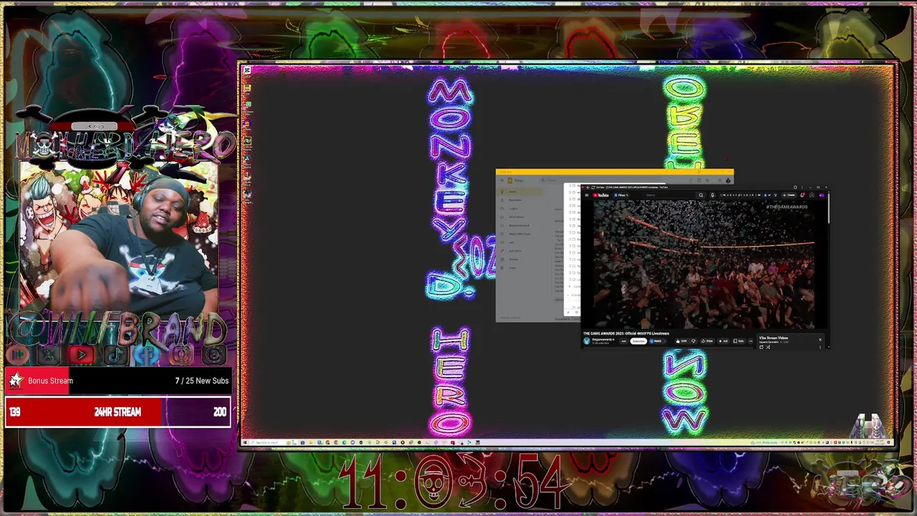Open the more actions ellipsis under video
The width and height of the screenshot is (917, 516).
pyautogui.click(x=751, y=341)
